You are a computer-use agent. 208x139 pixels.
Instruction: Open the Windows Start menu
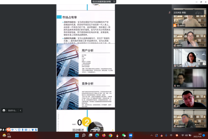pos(77,135)
